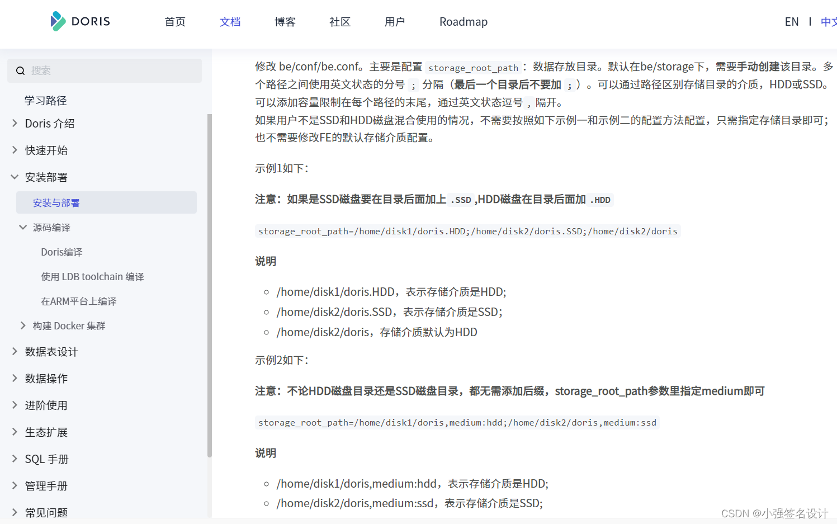This screenshot has height=524, width=837.
Task: Expand the 数据表设计 section
Action: click(x=14, y=351)
